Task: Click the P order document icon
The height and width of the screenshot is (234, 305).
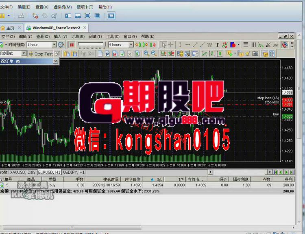Action: 107,54
